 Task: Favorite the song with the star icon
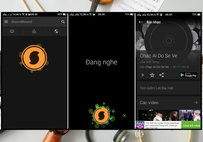pos(152,75)
